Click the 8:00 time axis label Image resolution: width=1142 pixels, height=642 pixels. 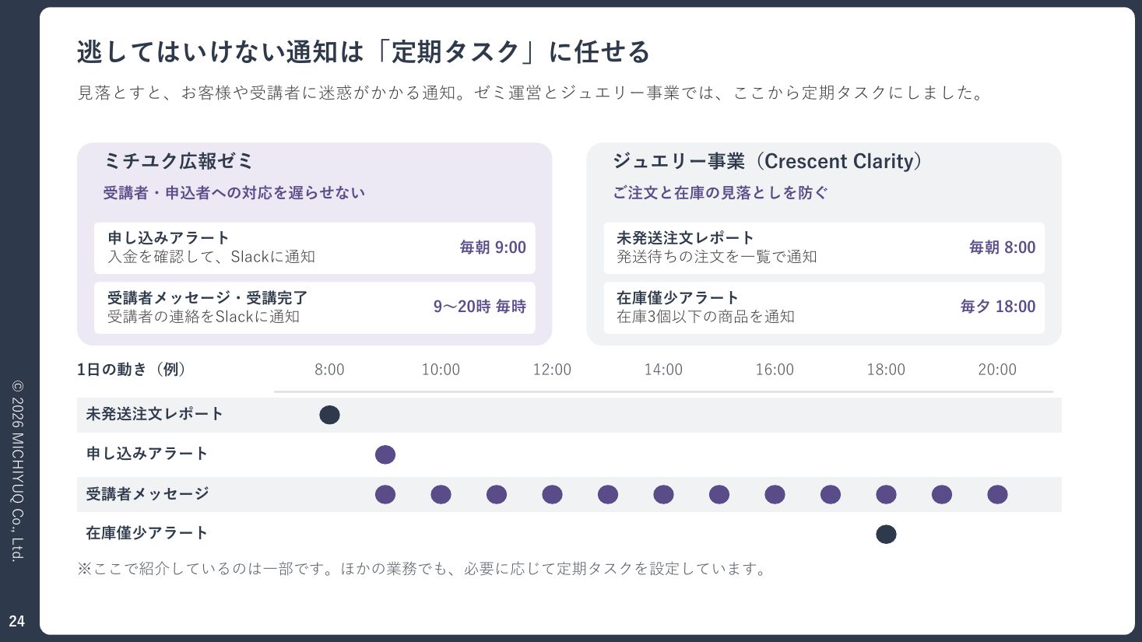tap(329, 370)
